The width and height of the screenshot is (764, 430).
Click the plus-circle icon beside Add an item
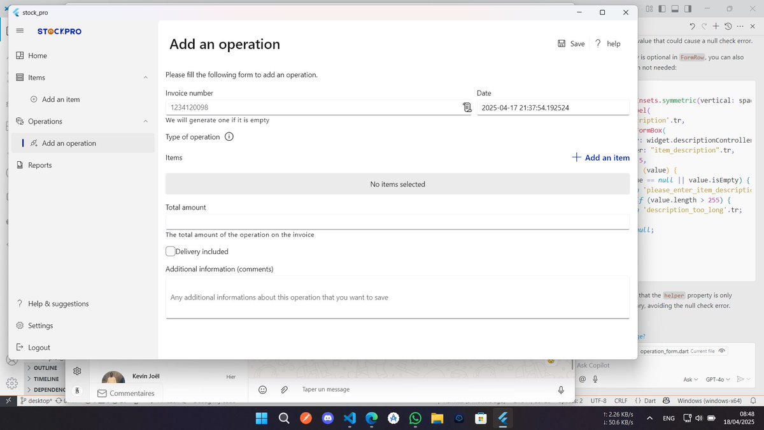(x=34, y=99)
